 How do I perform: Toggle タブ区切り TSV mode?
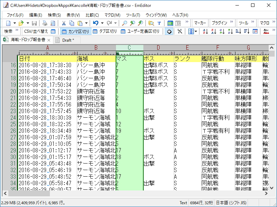coord(105,31)
